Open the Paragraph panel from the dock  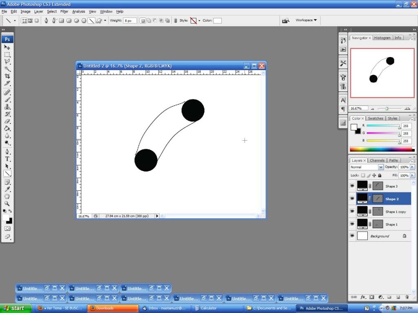point(343,109)
